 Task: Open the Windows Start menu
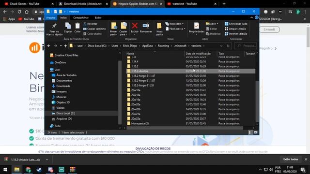pyautogui.click(x=5, y=170)
